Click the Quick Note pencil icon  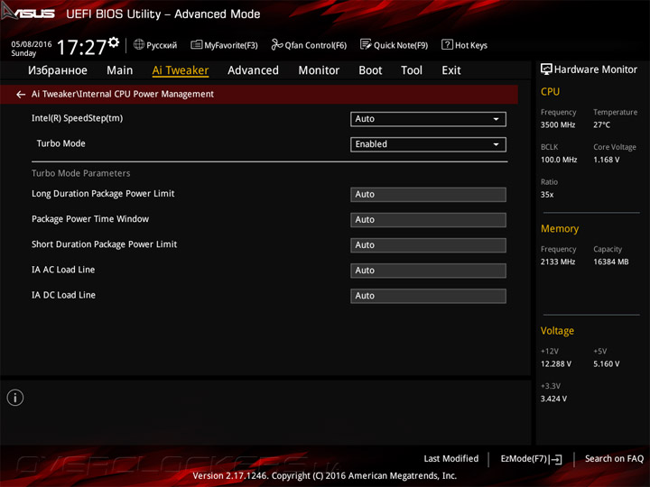click(366, 44)
